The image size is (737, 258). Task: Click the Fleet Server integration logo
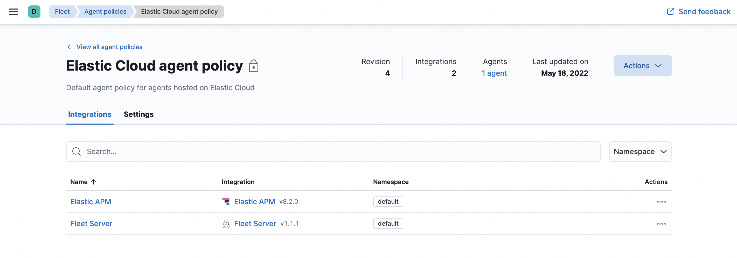coord(226,224)
